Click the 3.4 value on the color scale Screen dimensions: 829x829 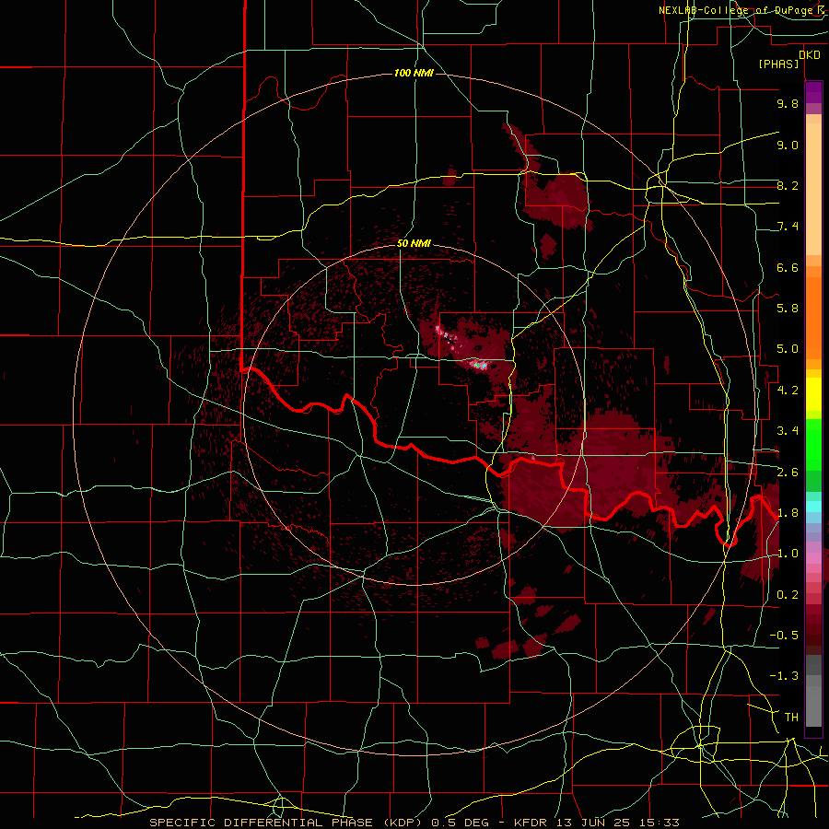788,430
